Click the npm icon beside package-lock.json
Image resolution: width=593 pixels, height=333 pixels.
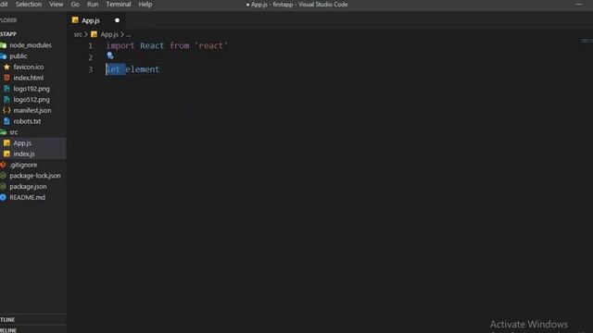pos(3,176)
